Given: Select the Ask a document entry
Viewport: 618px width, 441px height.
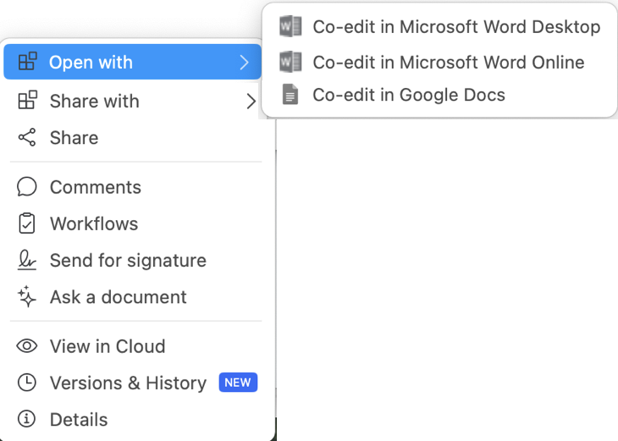Looking at the screenshot, I should [x=132, y=297].
